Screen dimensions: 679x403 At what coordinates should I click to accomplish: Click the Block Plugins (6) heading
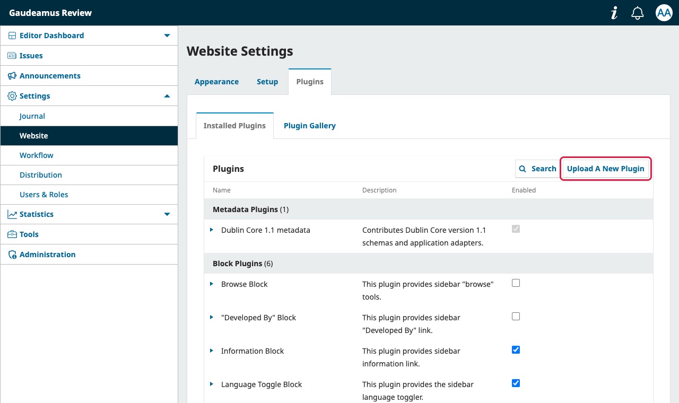click(x=243, y=264)
